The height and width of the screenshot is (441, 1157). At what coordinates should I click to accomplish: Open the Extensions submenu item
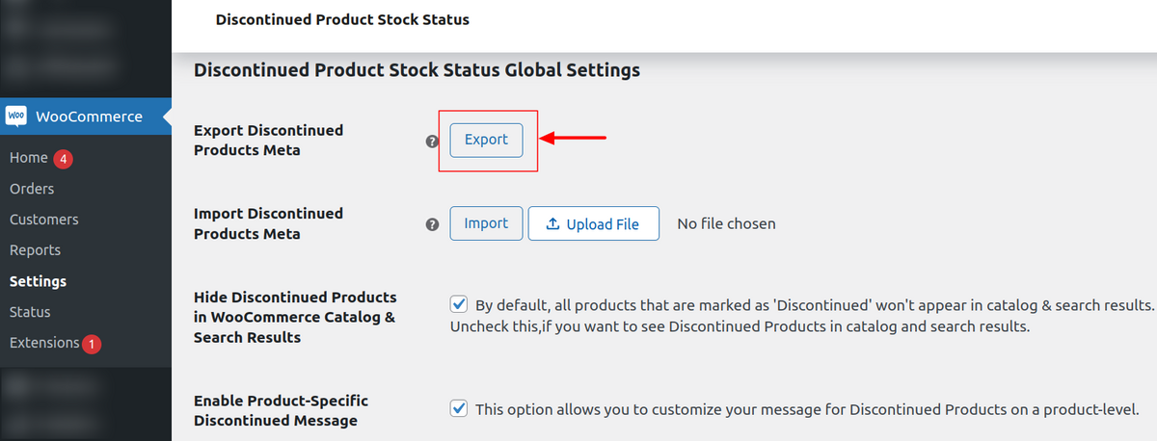tap(44, 343)
